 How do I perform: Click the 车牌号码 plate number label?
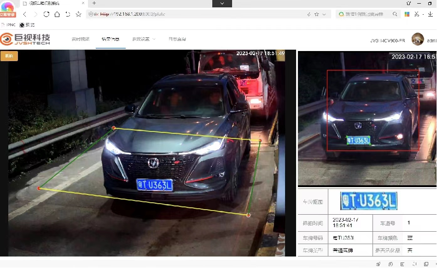coord(313,238)
